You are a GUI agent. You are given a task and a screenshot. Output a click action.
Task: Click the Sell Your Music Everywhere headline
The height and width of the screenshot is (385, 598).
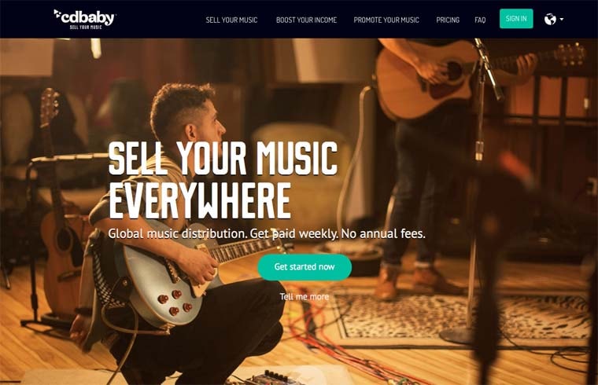click(223, 180)
